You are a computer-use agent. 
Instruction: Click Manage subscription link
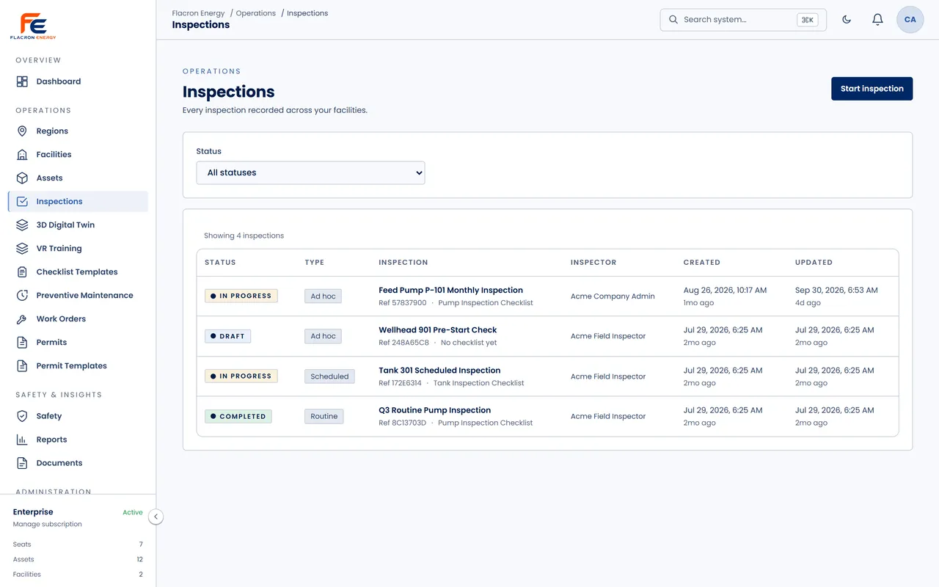[x=48, y=525]
